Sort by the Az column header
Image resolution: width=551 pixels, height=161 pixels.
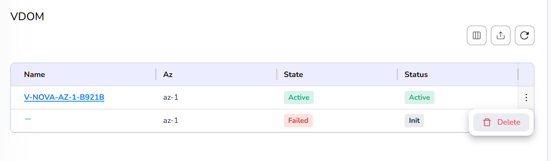click(168, 74)
